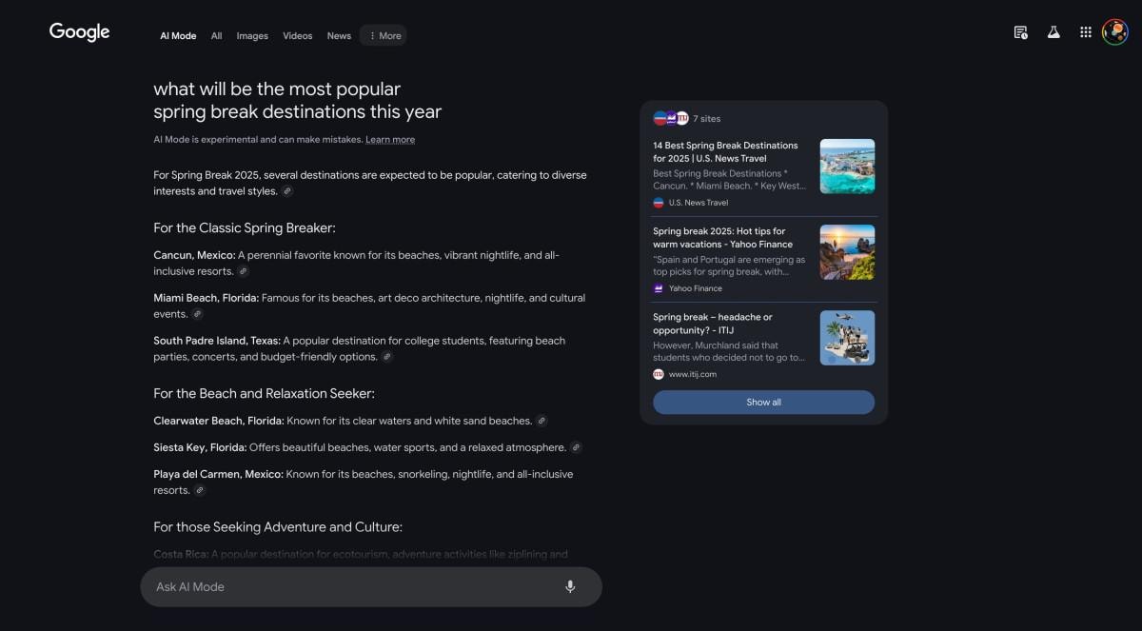Click the link icon after South Padre Island

[387, 357]
